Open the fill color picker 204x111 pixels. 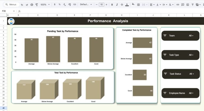[x=133, y=5]
